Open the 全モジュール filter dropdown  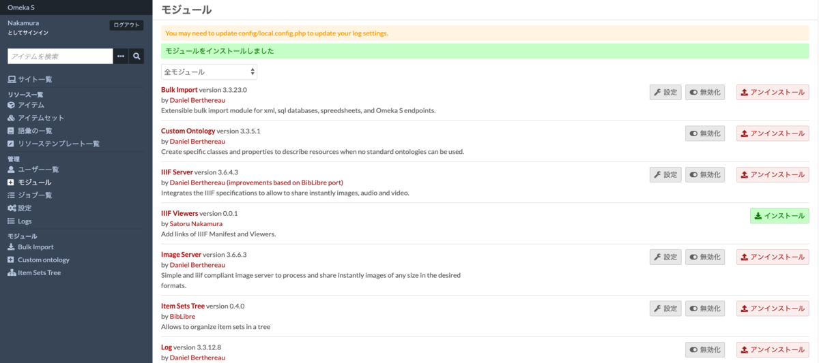[x=209, y=72]
